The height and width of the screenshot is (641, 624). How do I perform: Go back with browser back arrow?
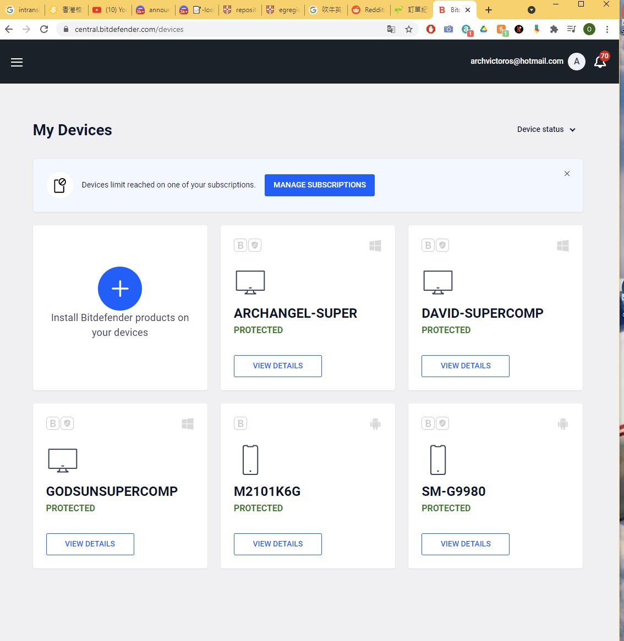click(x=9, y=29)
